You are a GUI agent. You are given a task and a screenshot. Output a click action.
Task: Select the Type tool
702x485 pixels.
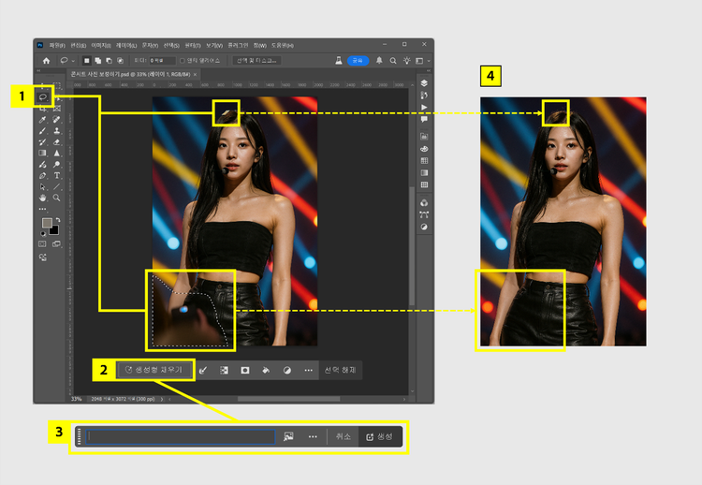[57, 175]
